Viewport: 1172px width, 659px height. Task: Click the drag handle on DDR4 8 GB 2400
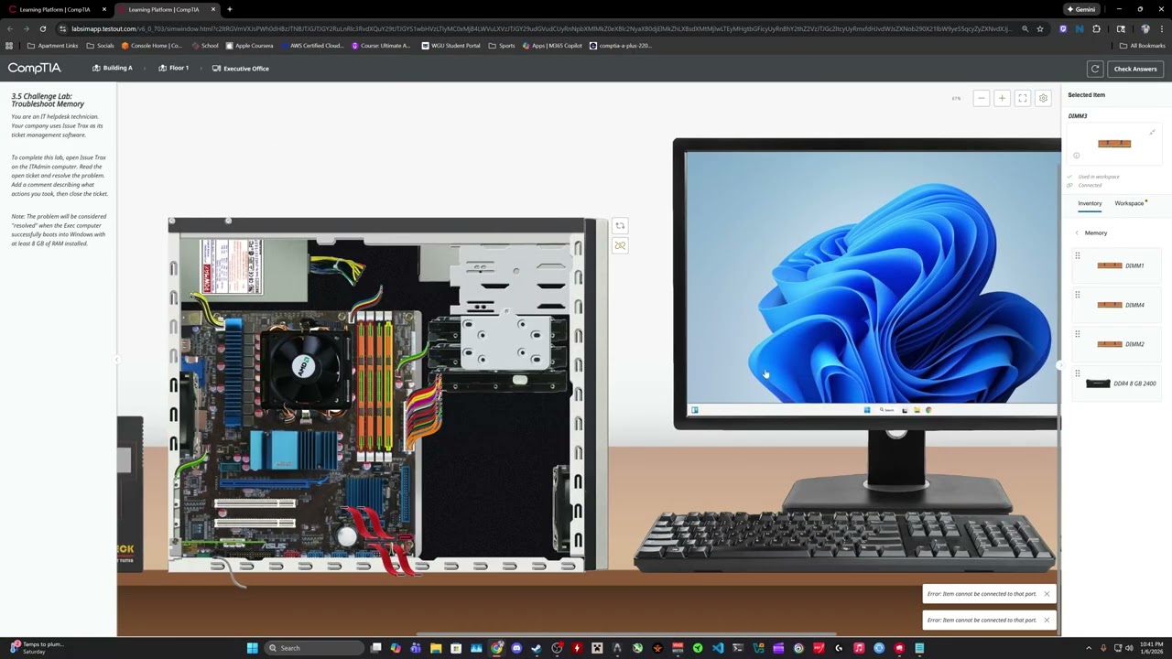click(1078, 373)
